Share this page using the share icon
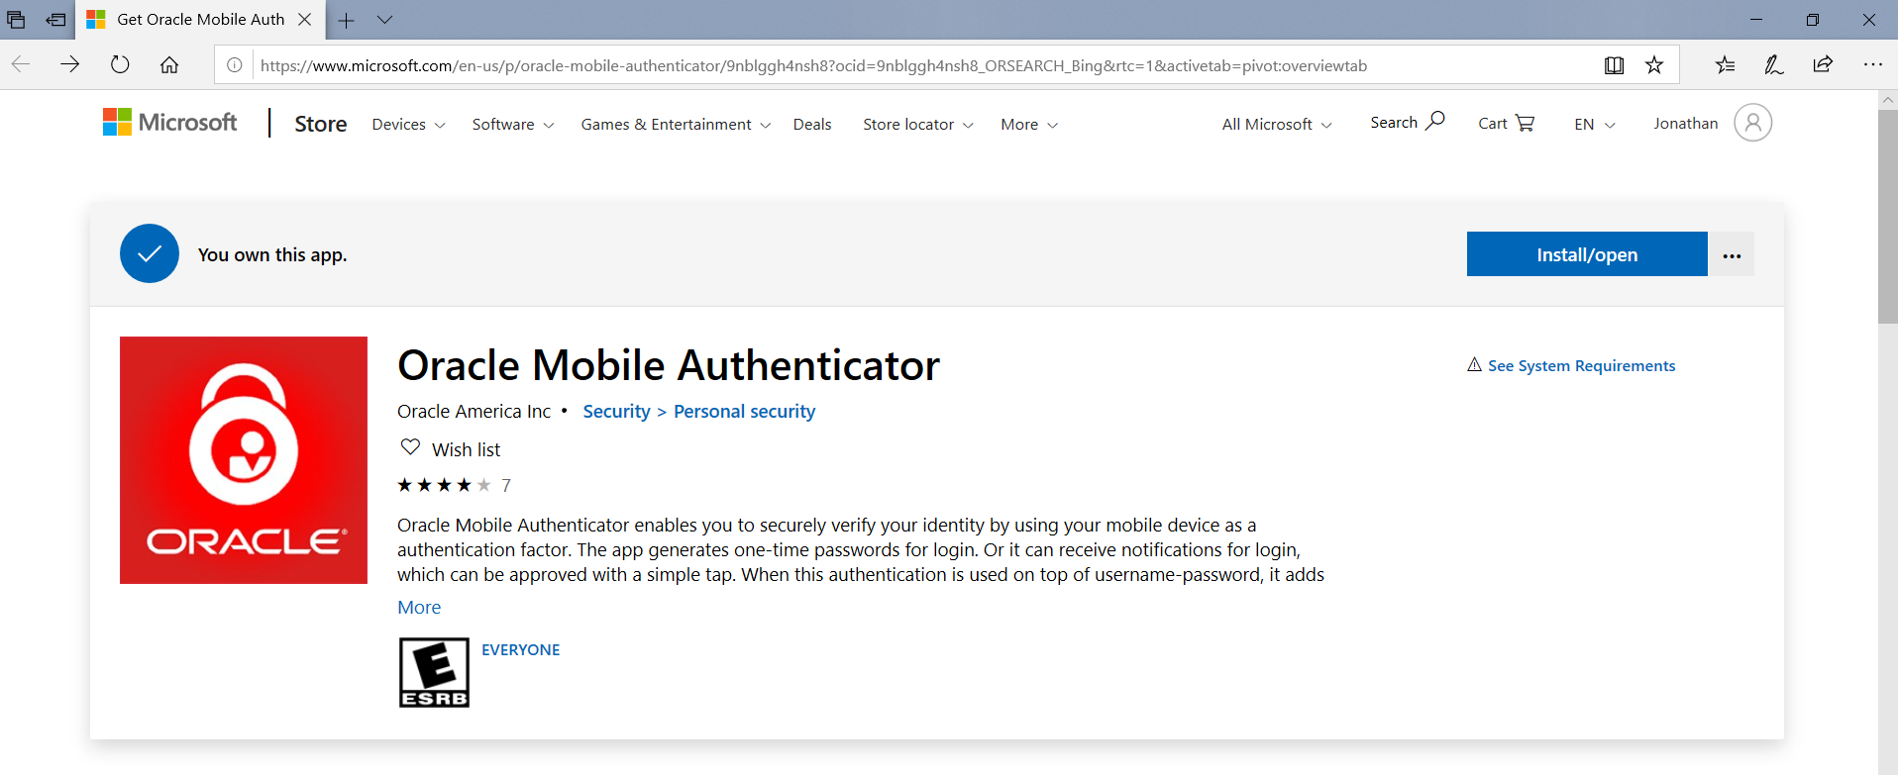 coord(1823,64)
